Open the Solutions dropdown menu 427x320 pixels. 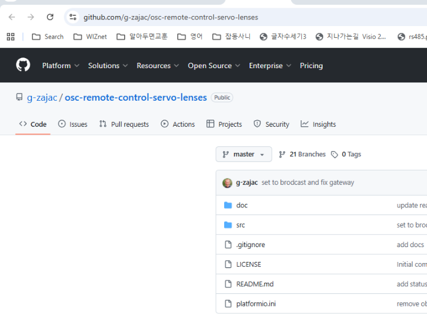pos(108,66)
